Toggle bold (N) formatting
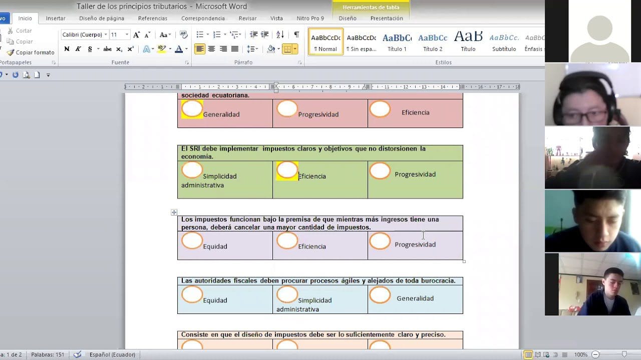This screenshot has height=360, width=641. tap(67, 49)
